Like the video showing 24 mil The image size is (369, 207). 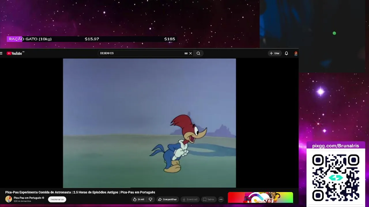click(138, 199)
